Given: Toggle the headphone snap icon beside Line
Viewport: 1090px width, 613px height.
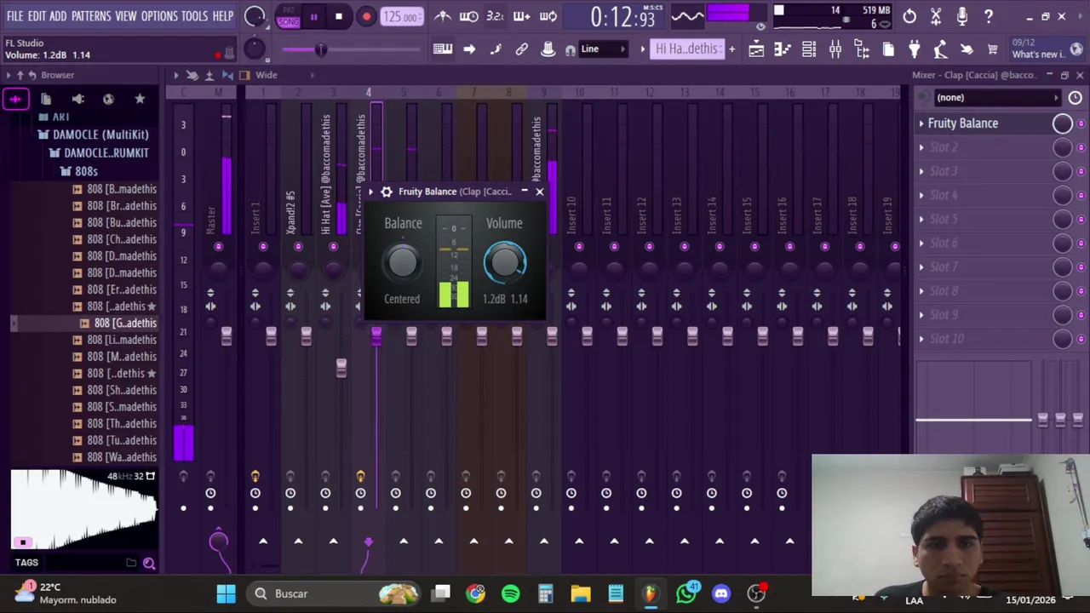Looking at the screenshot, I should pyautogui.click(x=570, y=50).
